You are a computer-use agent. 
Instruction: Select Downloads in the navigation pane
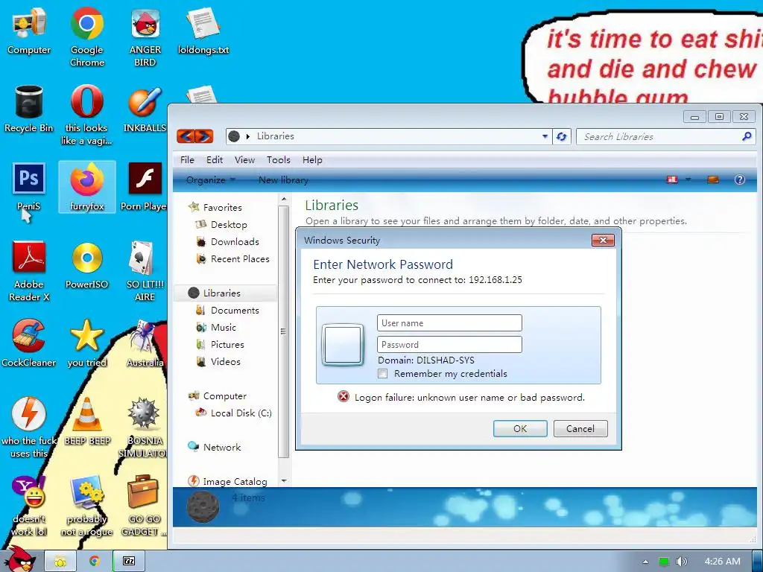(x=235, y=242)
